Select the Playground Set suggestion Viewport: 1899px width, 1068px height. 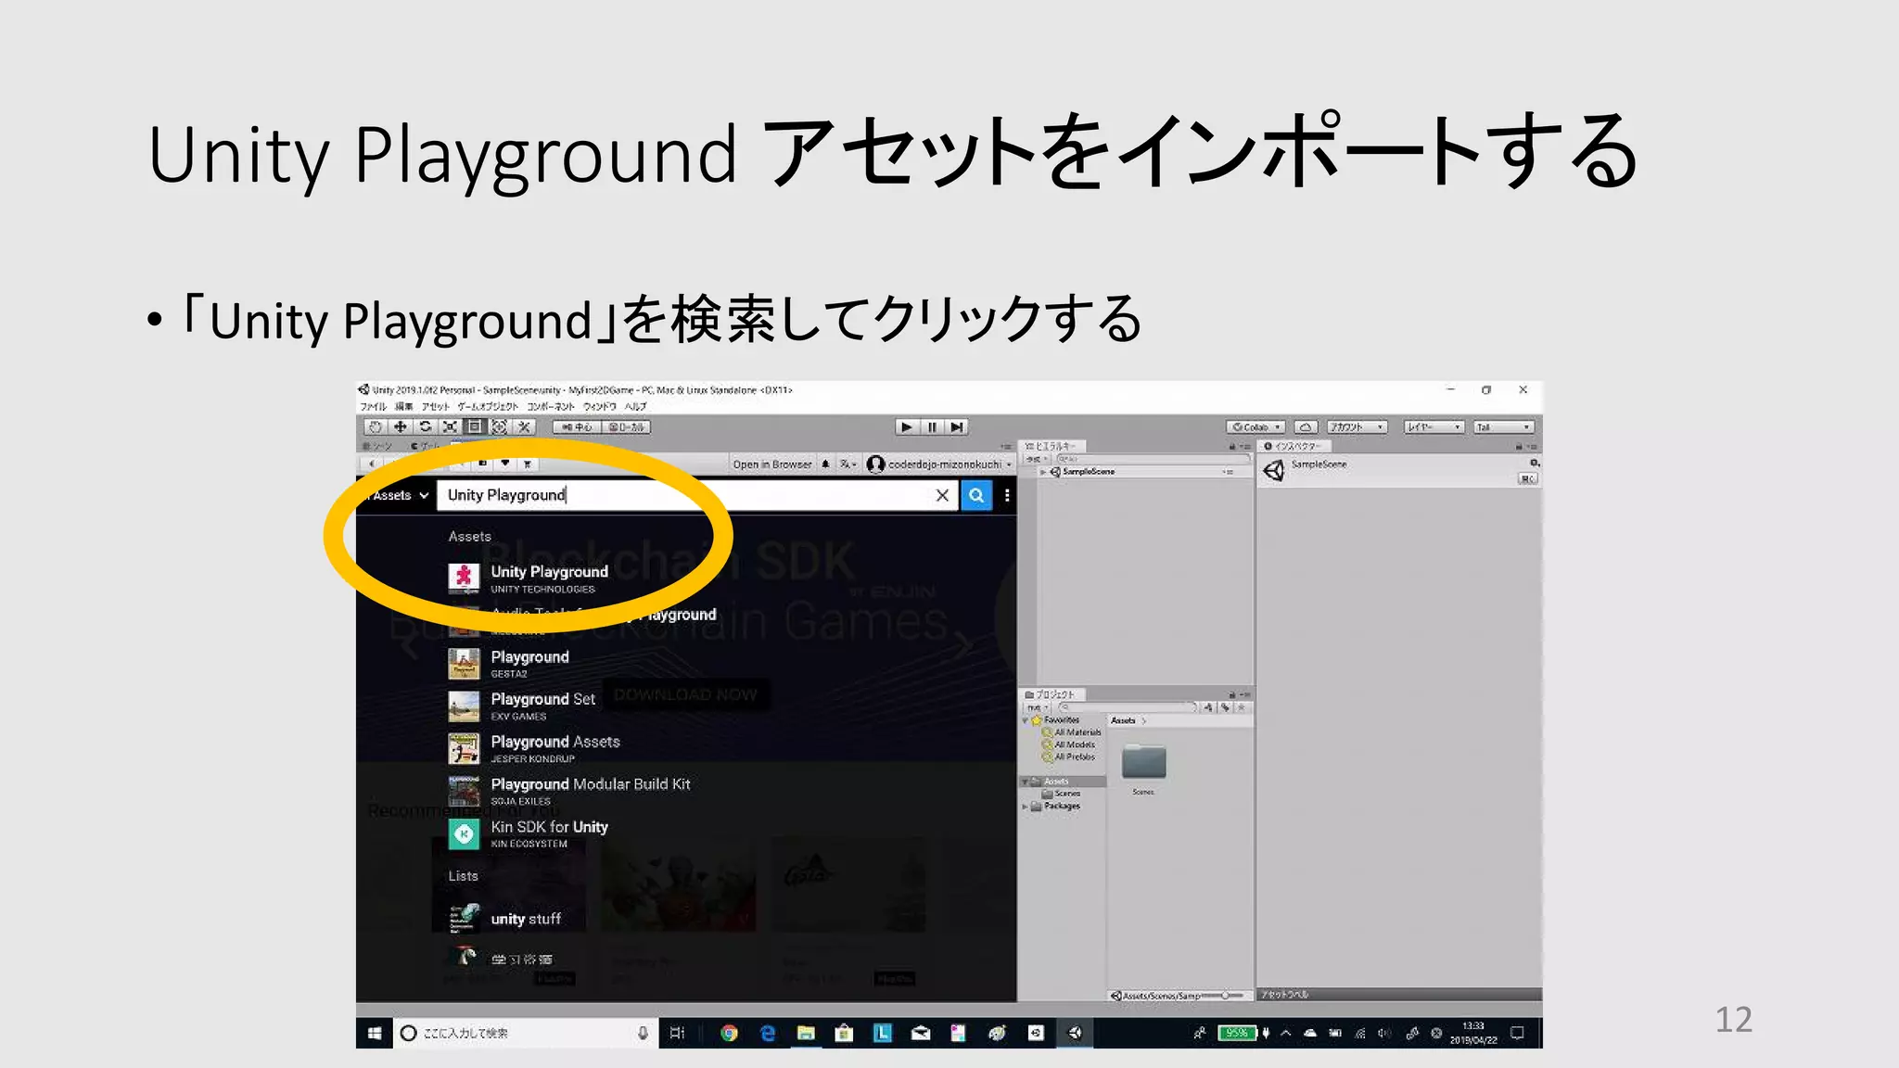522,706
